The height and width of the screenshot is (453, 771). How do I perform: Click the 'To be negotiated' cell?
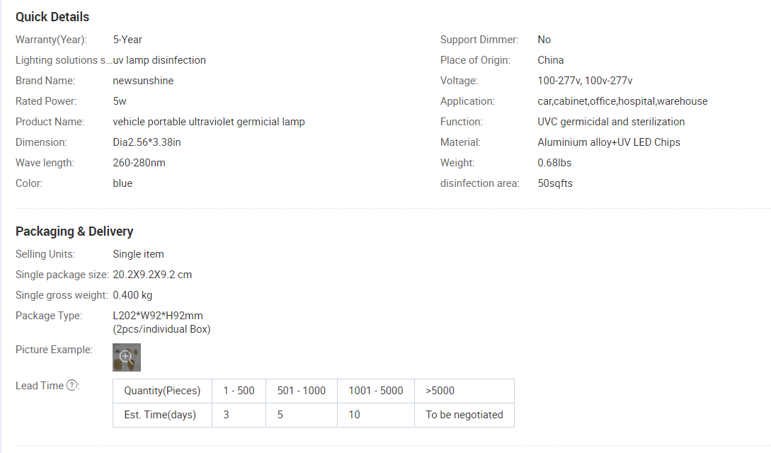click(464, 415)
